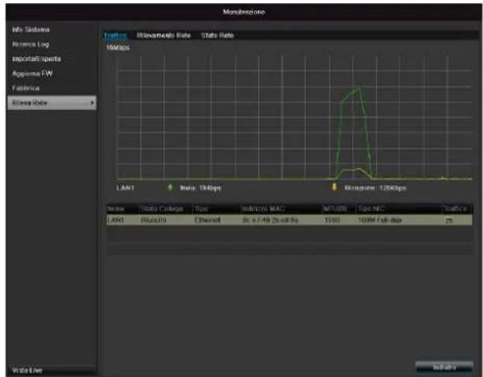Click the receiving rate value text
Image resolution: width=483 pixels, height=377 pixels.
(375, 188)
